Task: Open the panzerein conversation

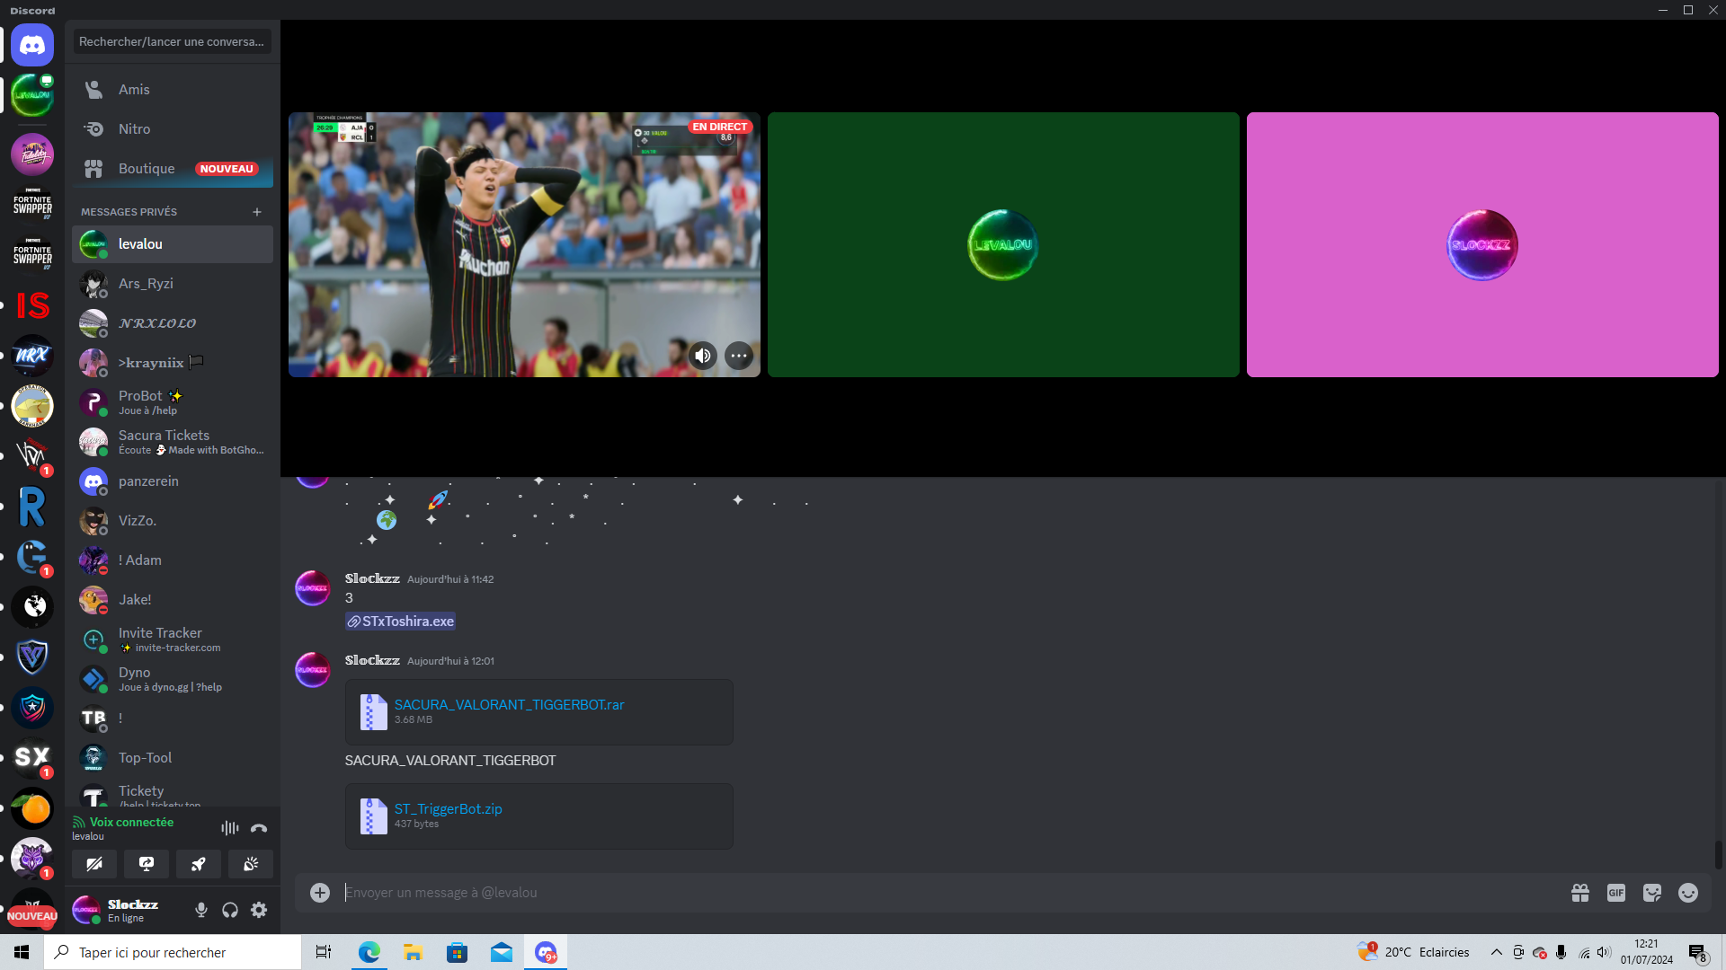Action: click(x=173, y=481)
